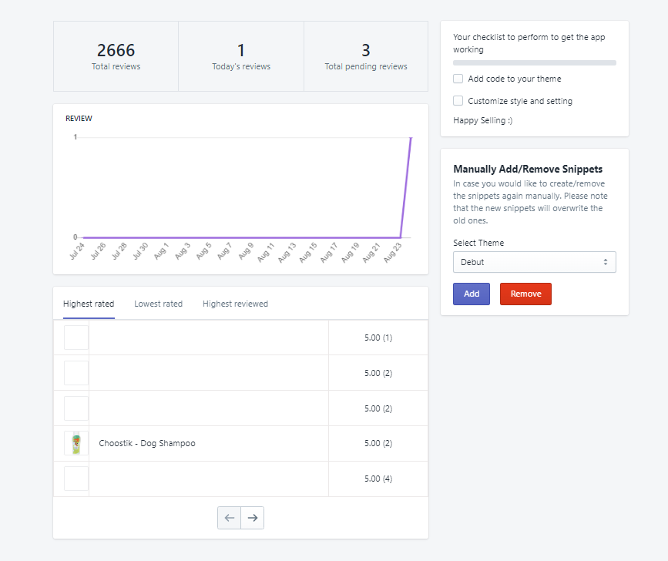Click the red Remove button
668x561 pixels.
point(525,294)
